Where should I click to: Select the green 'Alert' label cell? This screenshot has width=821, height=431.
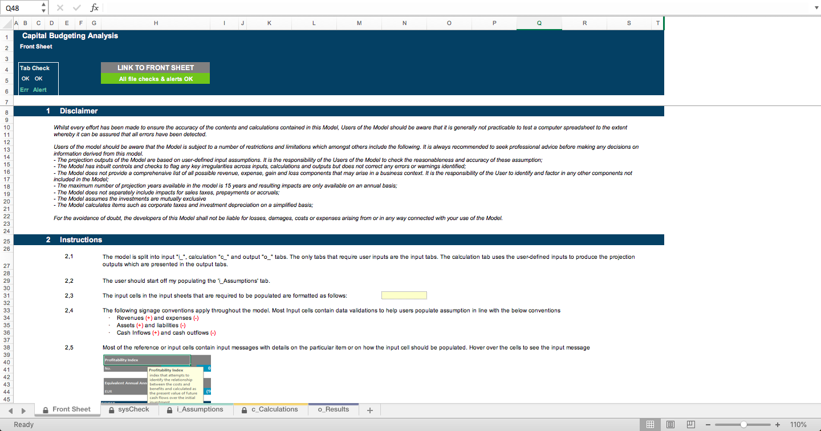(40, 90)
